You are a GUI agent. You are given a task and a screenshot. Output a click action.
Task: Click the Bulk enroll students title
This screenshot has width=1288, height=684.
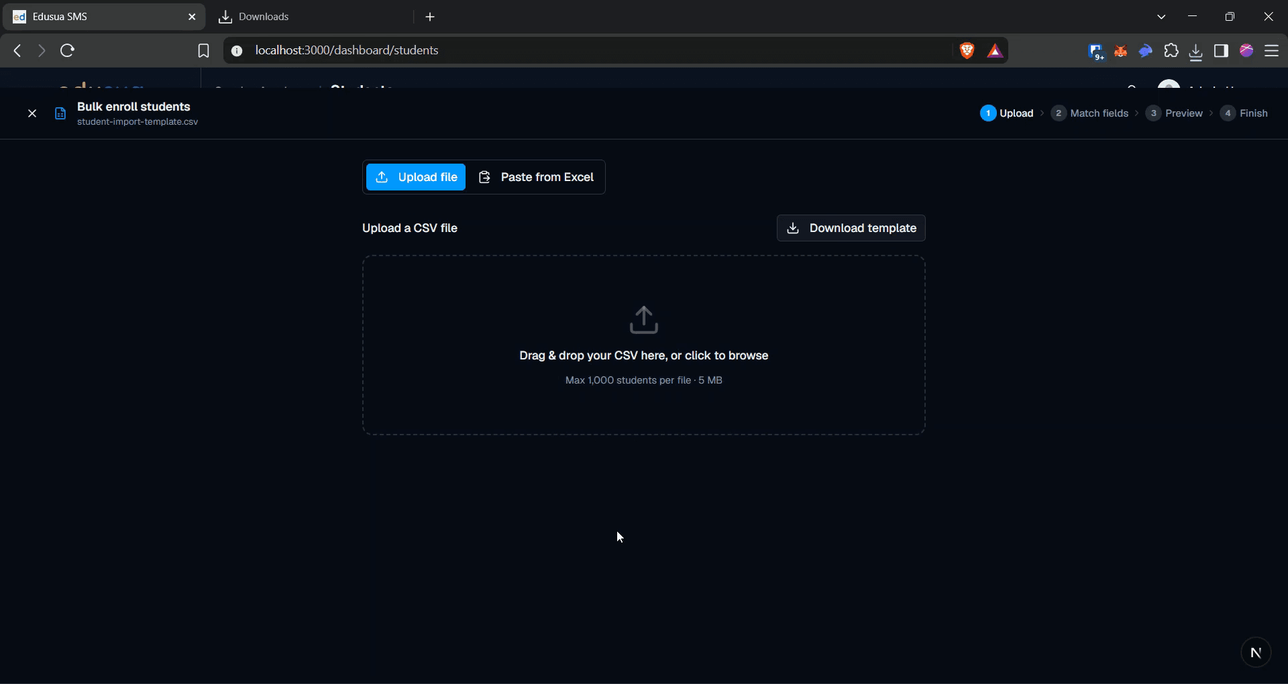pyautogui.click(x=133, y=107)
